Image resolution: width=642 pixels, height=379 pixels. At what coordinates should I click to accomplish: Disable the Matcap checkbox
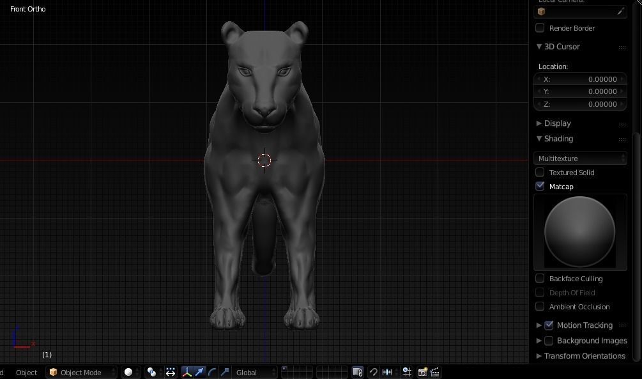tap(540, 186)
